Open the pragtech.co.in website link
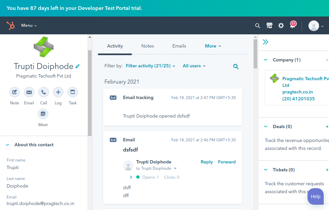This screenshot has width=329, height=210. (298, 92)
